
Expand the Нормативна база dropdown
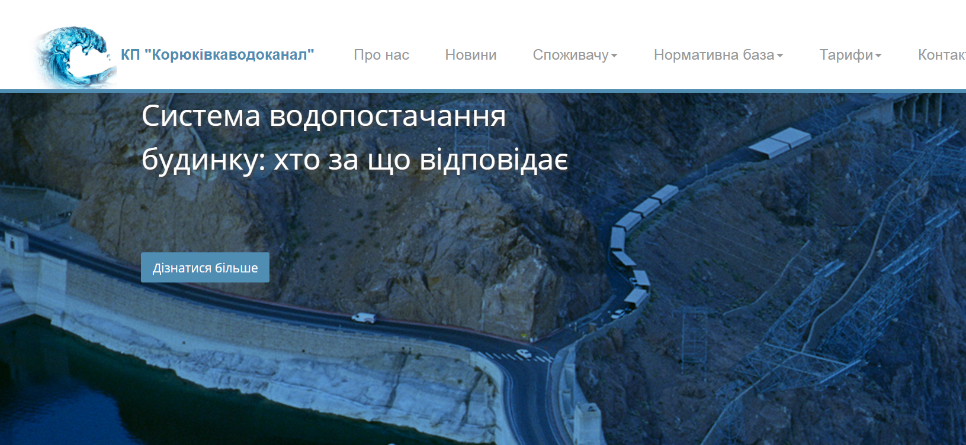714,55
